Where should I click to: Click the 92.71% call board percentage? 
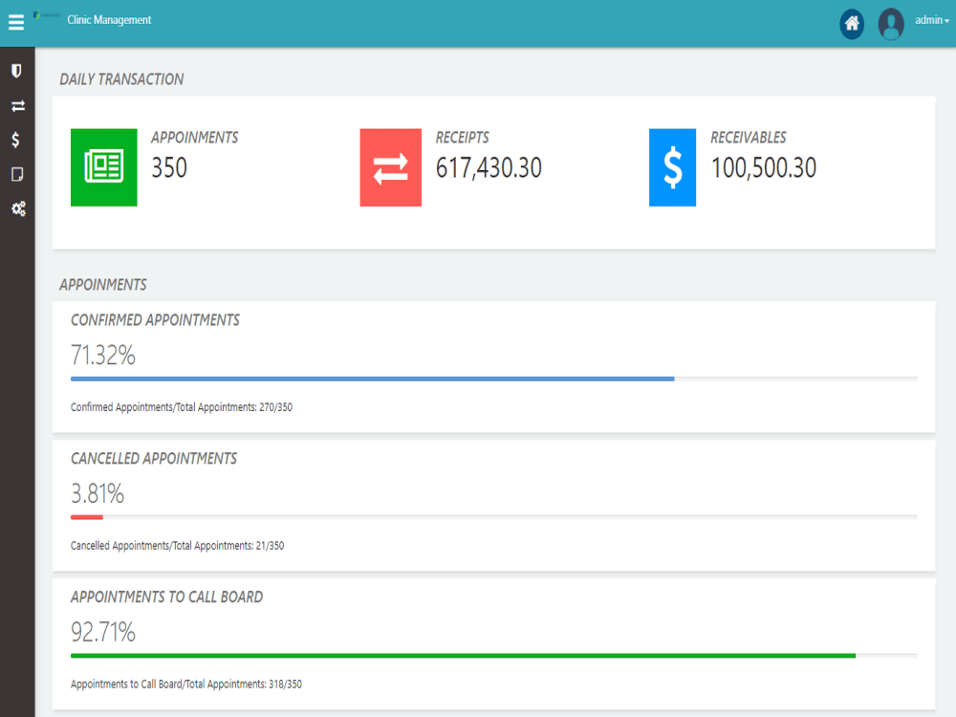coord(103,632)
